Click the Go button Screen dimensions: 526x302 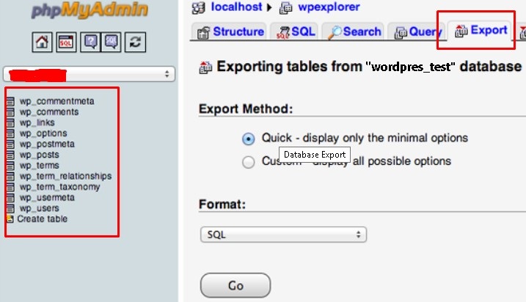[x=235, y=286]
